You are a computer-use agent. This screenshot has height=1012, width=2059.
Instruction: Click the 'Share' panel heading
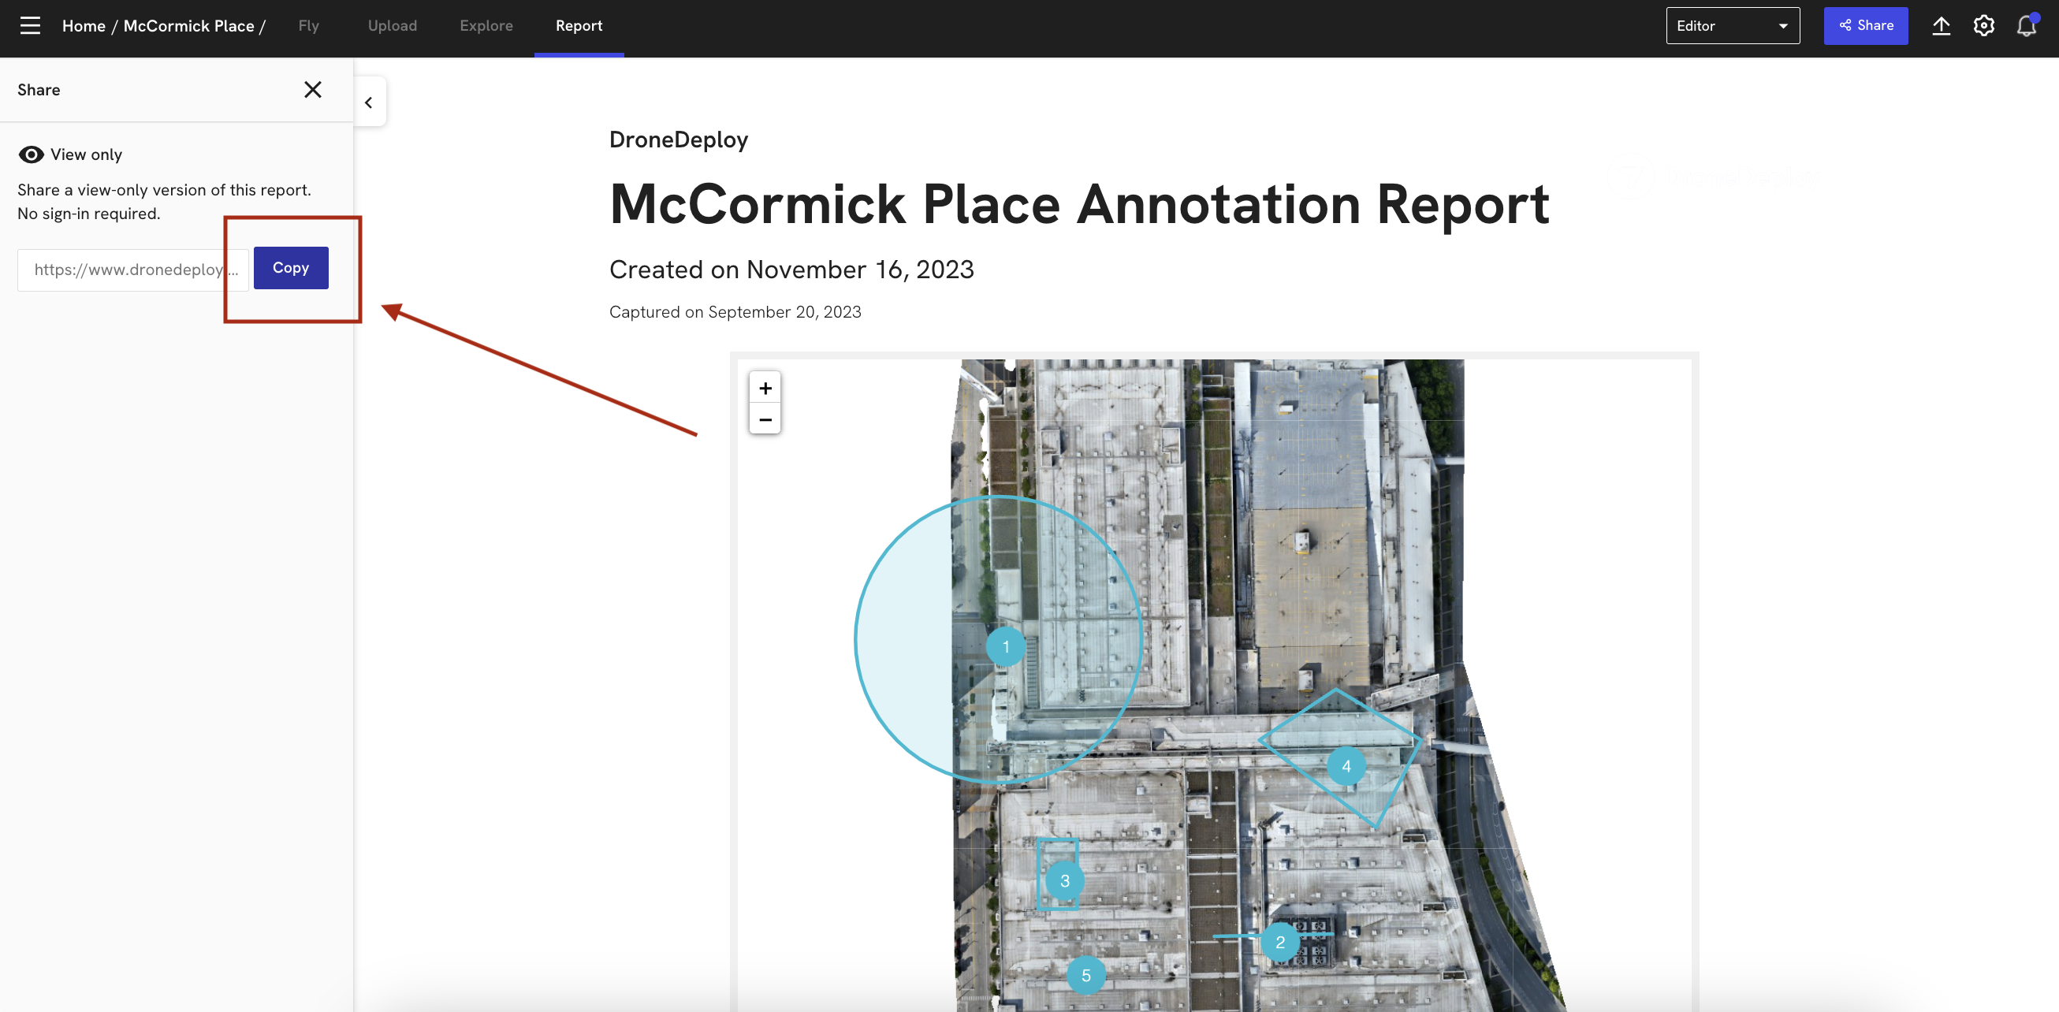[x=39, y=90]
